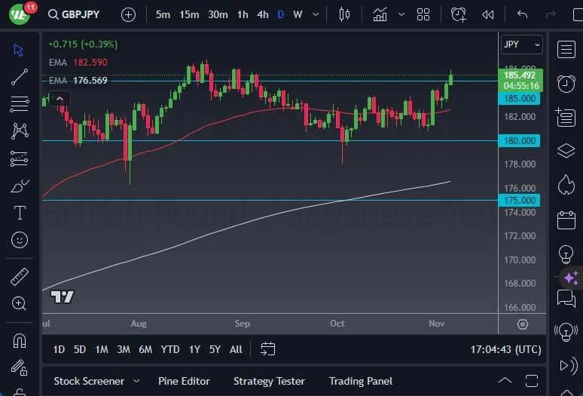Toggle magnet mode
Viewport: 583px width, 396px height.
point(20,340)
